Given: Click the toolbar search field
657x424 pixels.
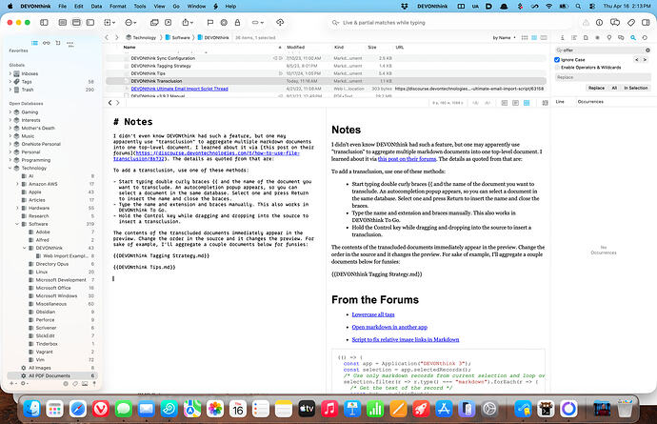Looking at the screenshot, I should point(450,23).
